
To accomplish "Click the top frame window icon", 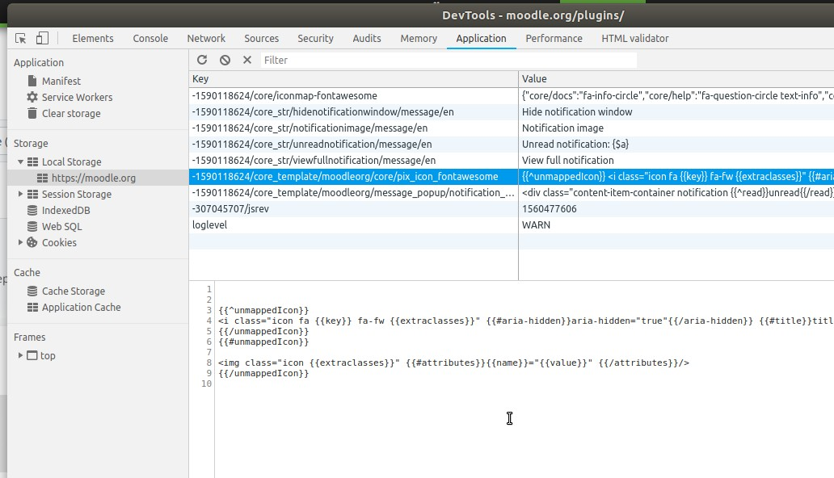I will 32,356.
